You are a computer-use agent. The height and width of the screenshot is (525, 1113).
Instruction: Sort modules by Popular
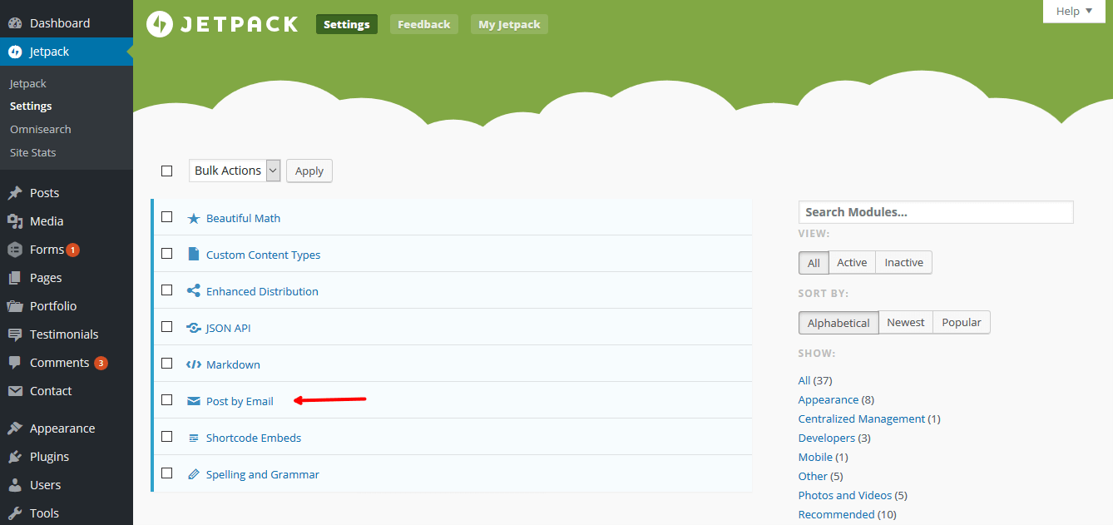coord(962,322)
